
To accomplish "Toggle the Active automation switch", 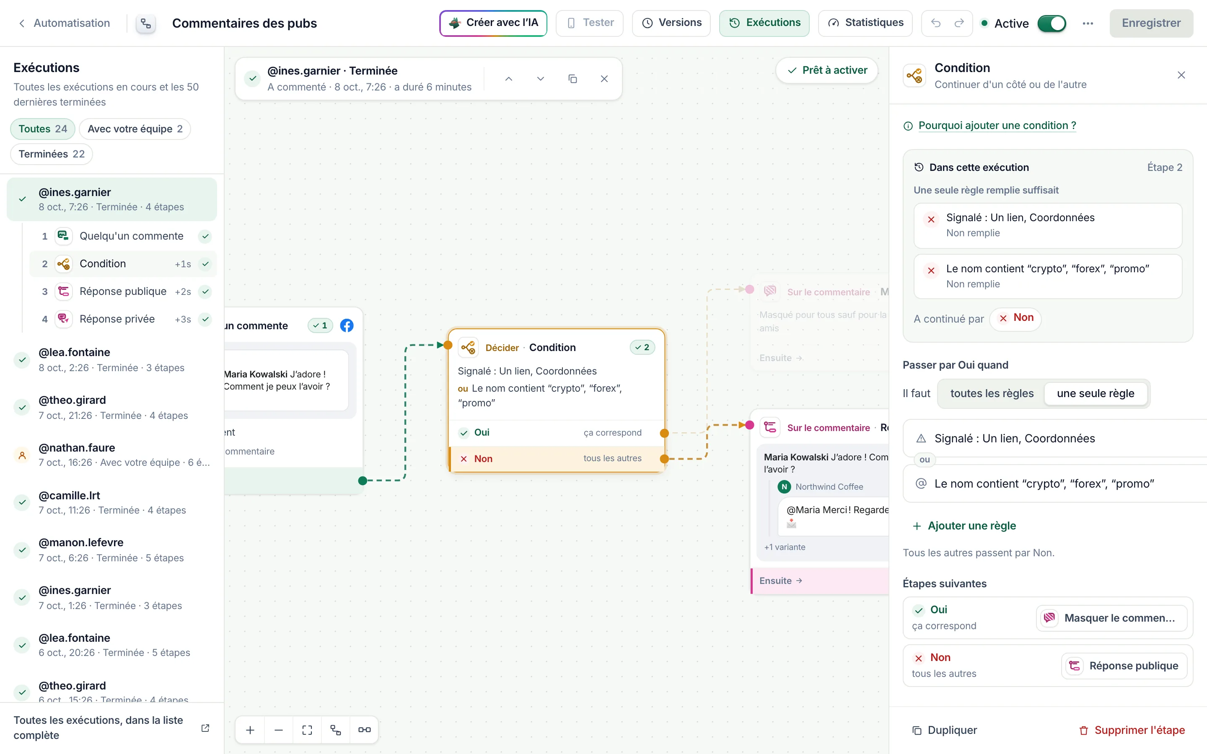I will 1052,23.
